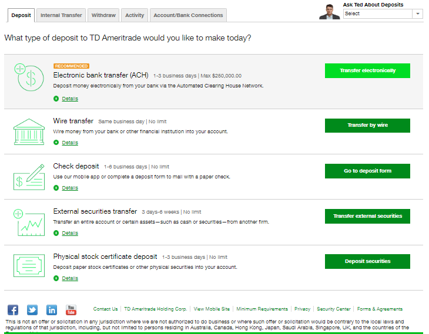
Task: Go to the Withdraw tab
Action: point(103,15)
